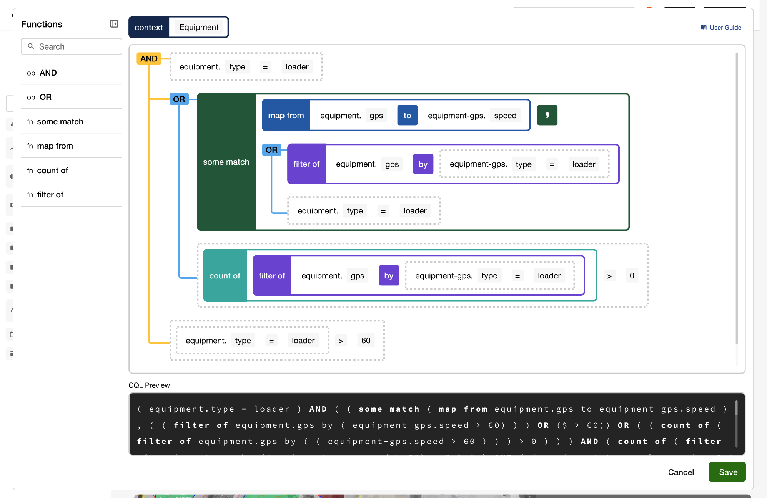767x498 pixels.
Task: Open the '>' comparison operator before 60
Action: 341,341
